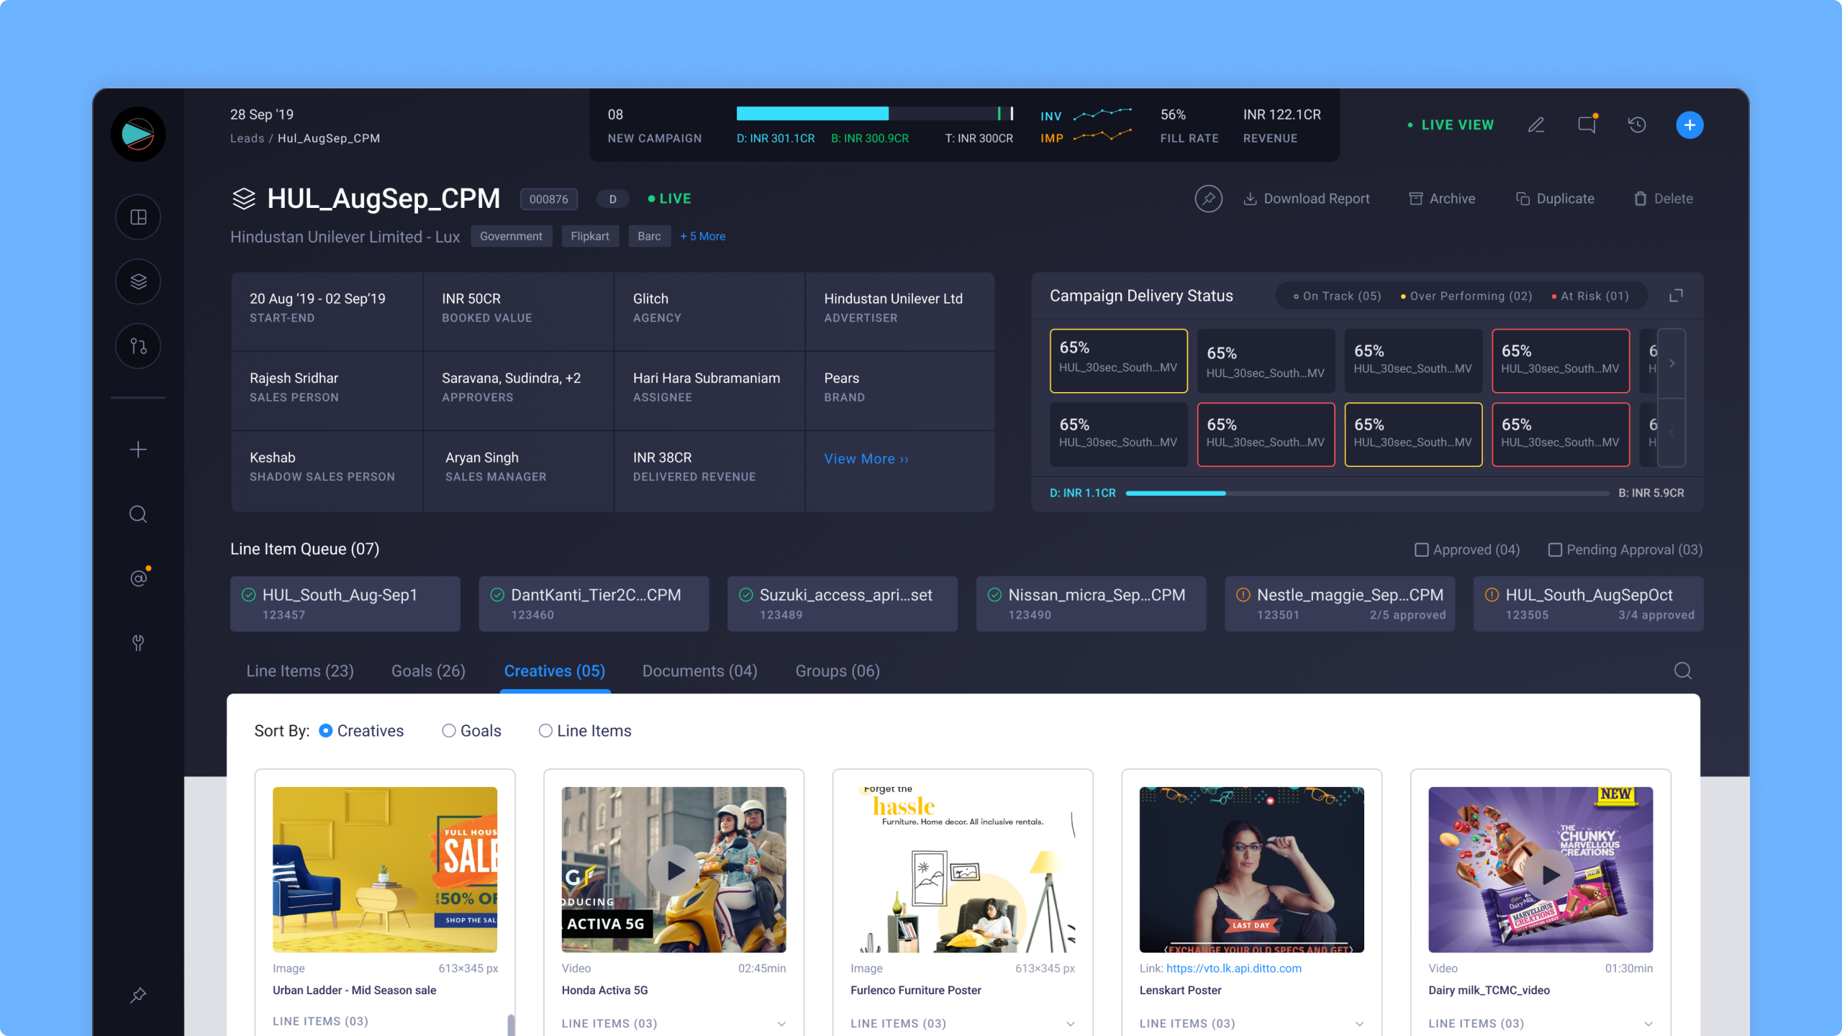1842x1036 pixels.
Task: Open the comments icon with notification dot
Action: (1587, 124)
